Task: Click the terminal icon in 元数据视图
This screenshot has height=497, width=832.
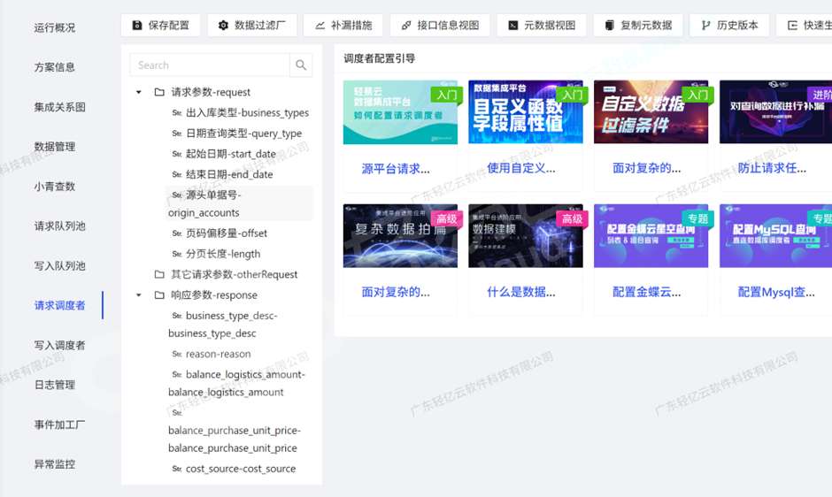Action: click(512, 26)
